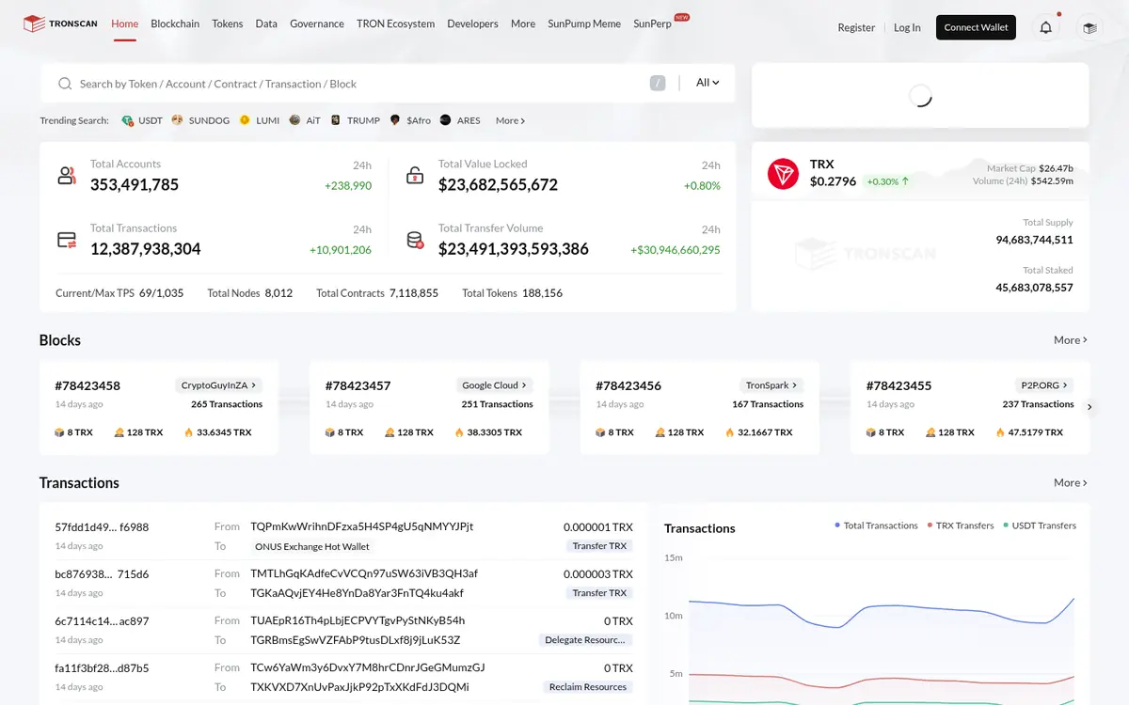
Task: Click the SunPerp NEW badge
Action: pos(682,17)
